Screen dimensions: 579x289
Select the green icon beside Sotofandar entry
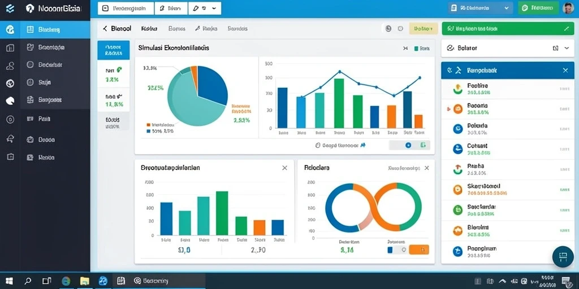pos(457,210)
